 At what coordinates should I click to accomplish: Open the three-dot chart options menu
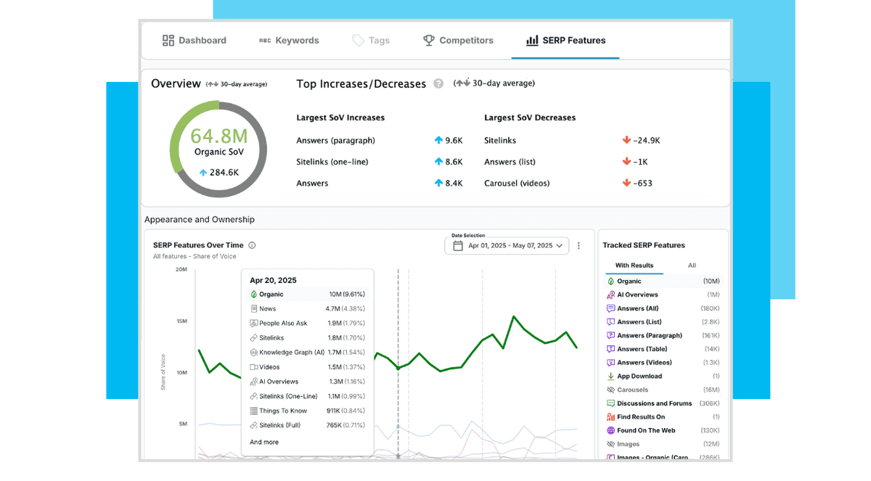(578, 246)
